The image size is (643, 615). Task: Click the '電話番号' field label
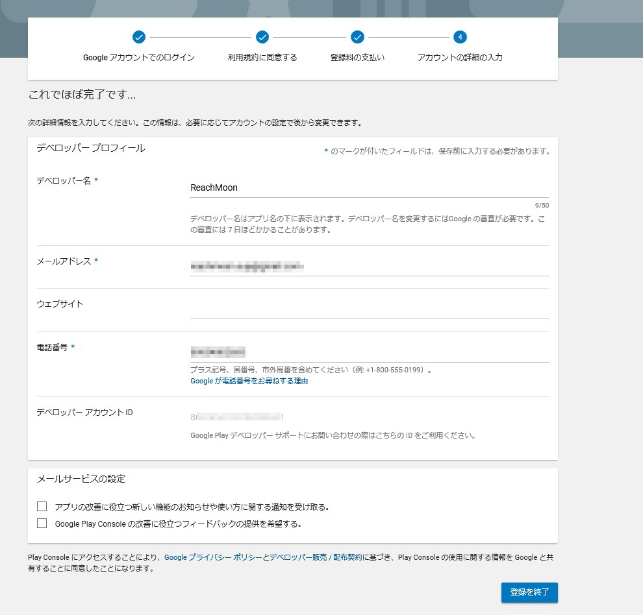tap(52, 348)
